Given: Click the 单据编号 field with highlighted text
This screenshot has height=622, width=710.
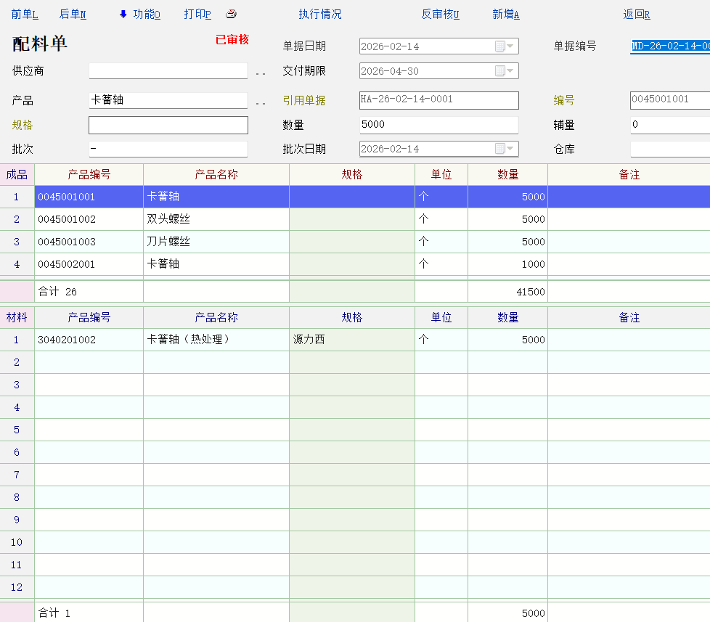Looking at the screenshot, I should [669, 46].
